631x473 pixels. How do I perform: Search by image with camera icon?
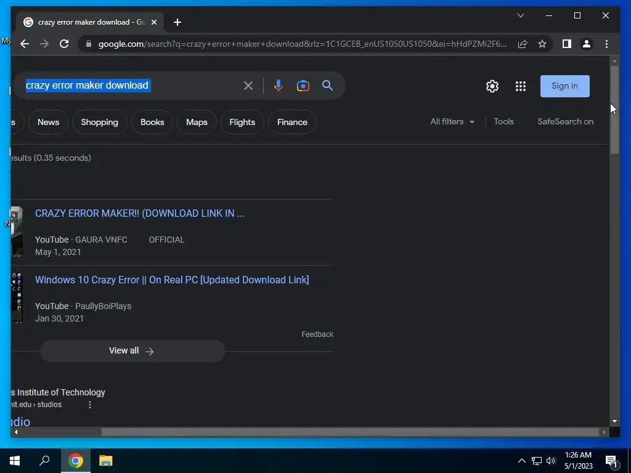303,85
